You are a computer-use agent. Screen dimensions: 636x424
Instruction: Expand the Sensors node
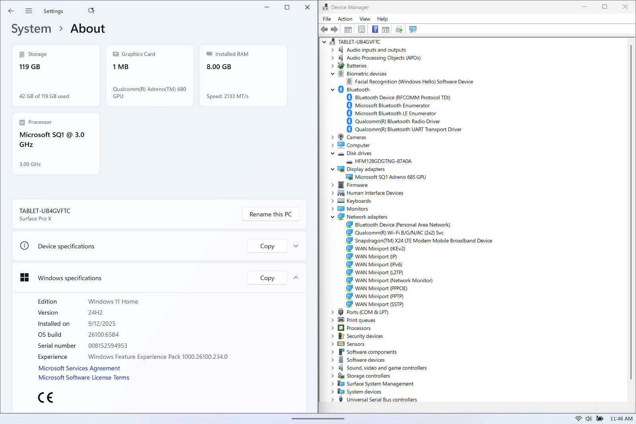point(333,344)
